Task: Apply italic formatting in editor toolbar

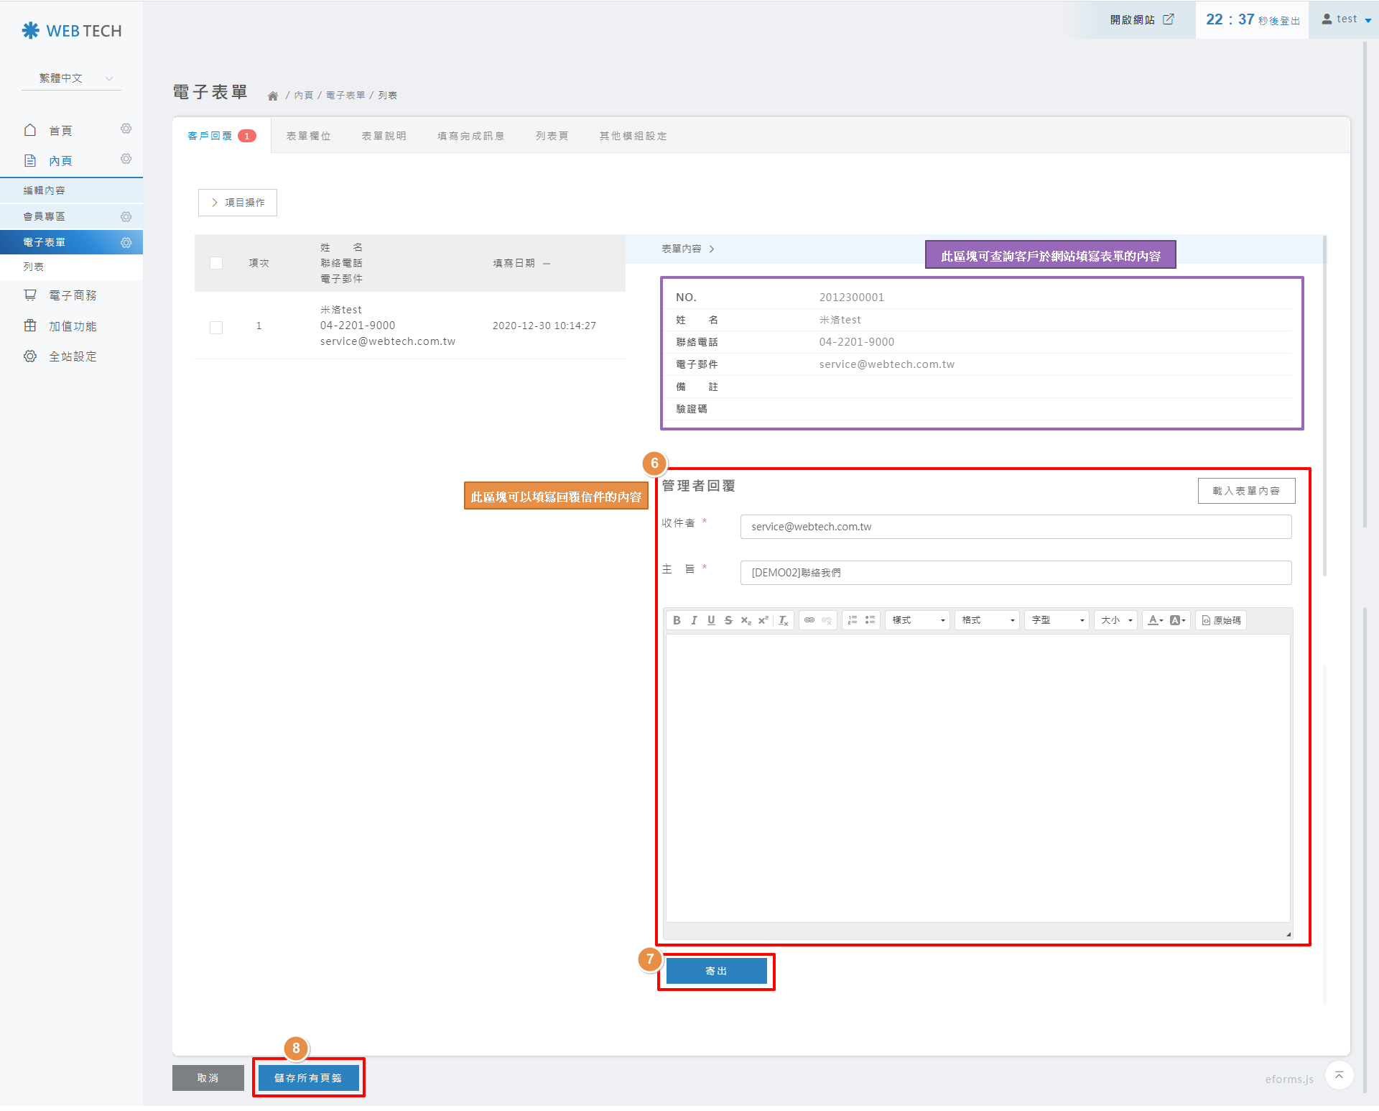Action: pyautogui.click(x=694, y=620)
